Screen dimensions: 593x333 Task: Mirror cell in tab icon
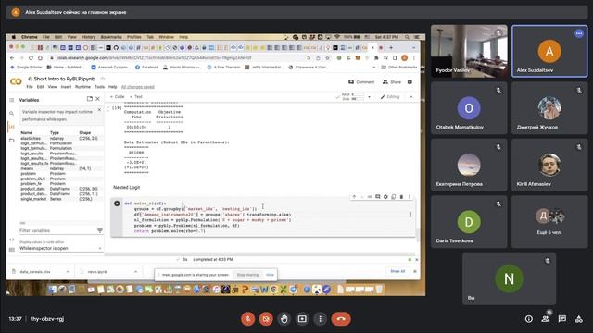393,197
